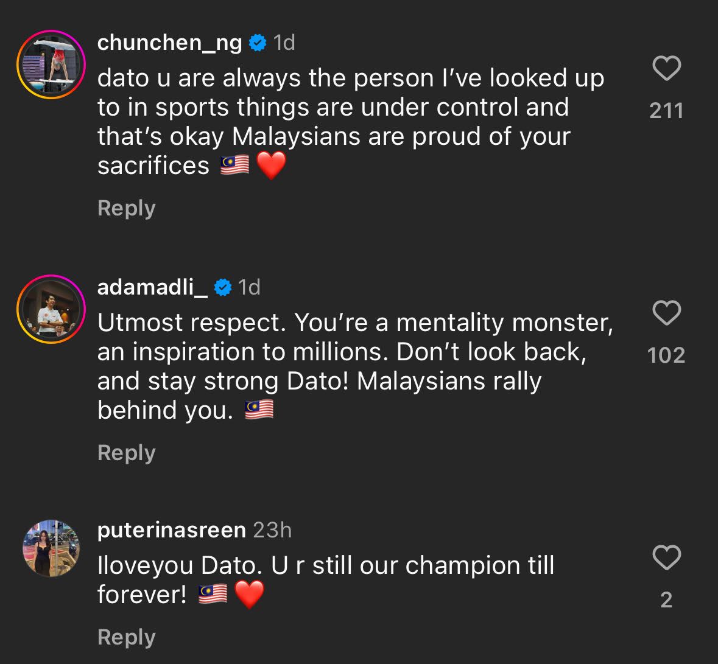Tap adamadli_'s blue verified badge
Viewport: 718px width, 664px height.
point(223,287)
